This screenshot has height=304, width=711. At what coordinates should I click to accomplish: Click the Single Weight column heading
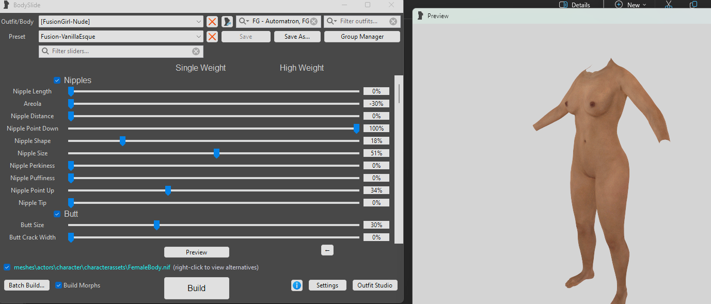coord(200,68)
